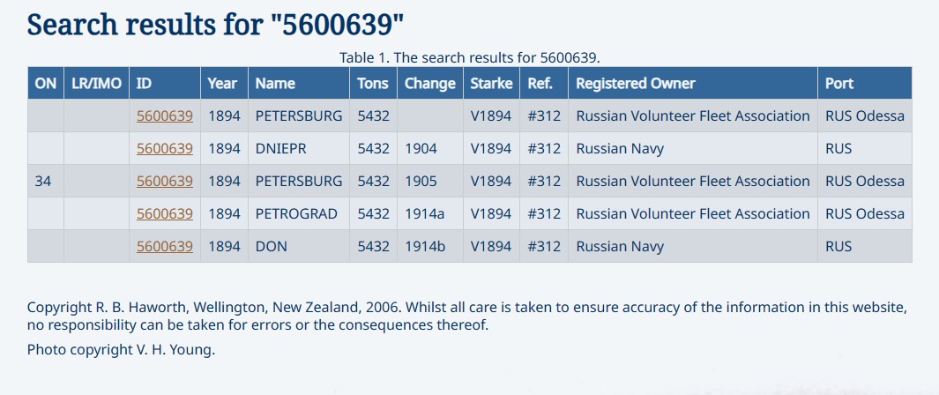The image size is (939, 395).
Task: Click the Ref. column header
Action: [x=540, y=84]
